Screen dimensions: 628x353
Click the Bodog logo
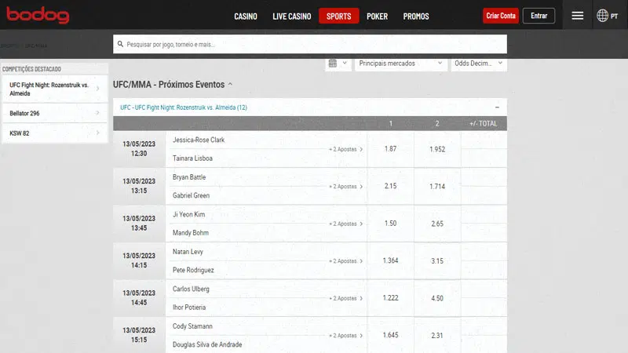(x=38, y=16)
